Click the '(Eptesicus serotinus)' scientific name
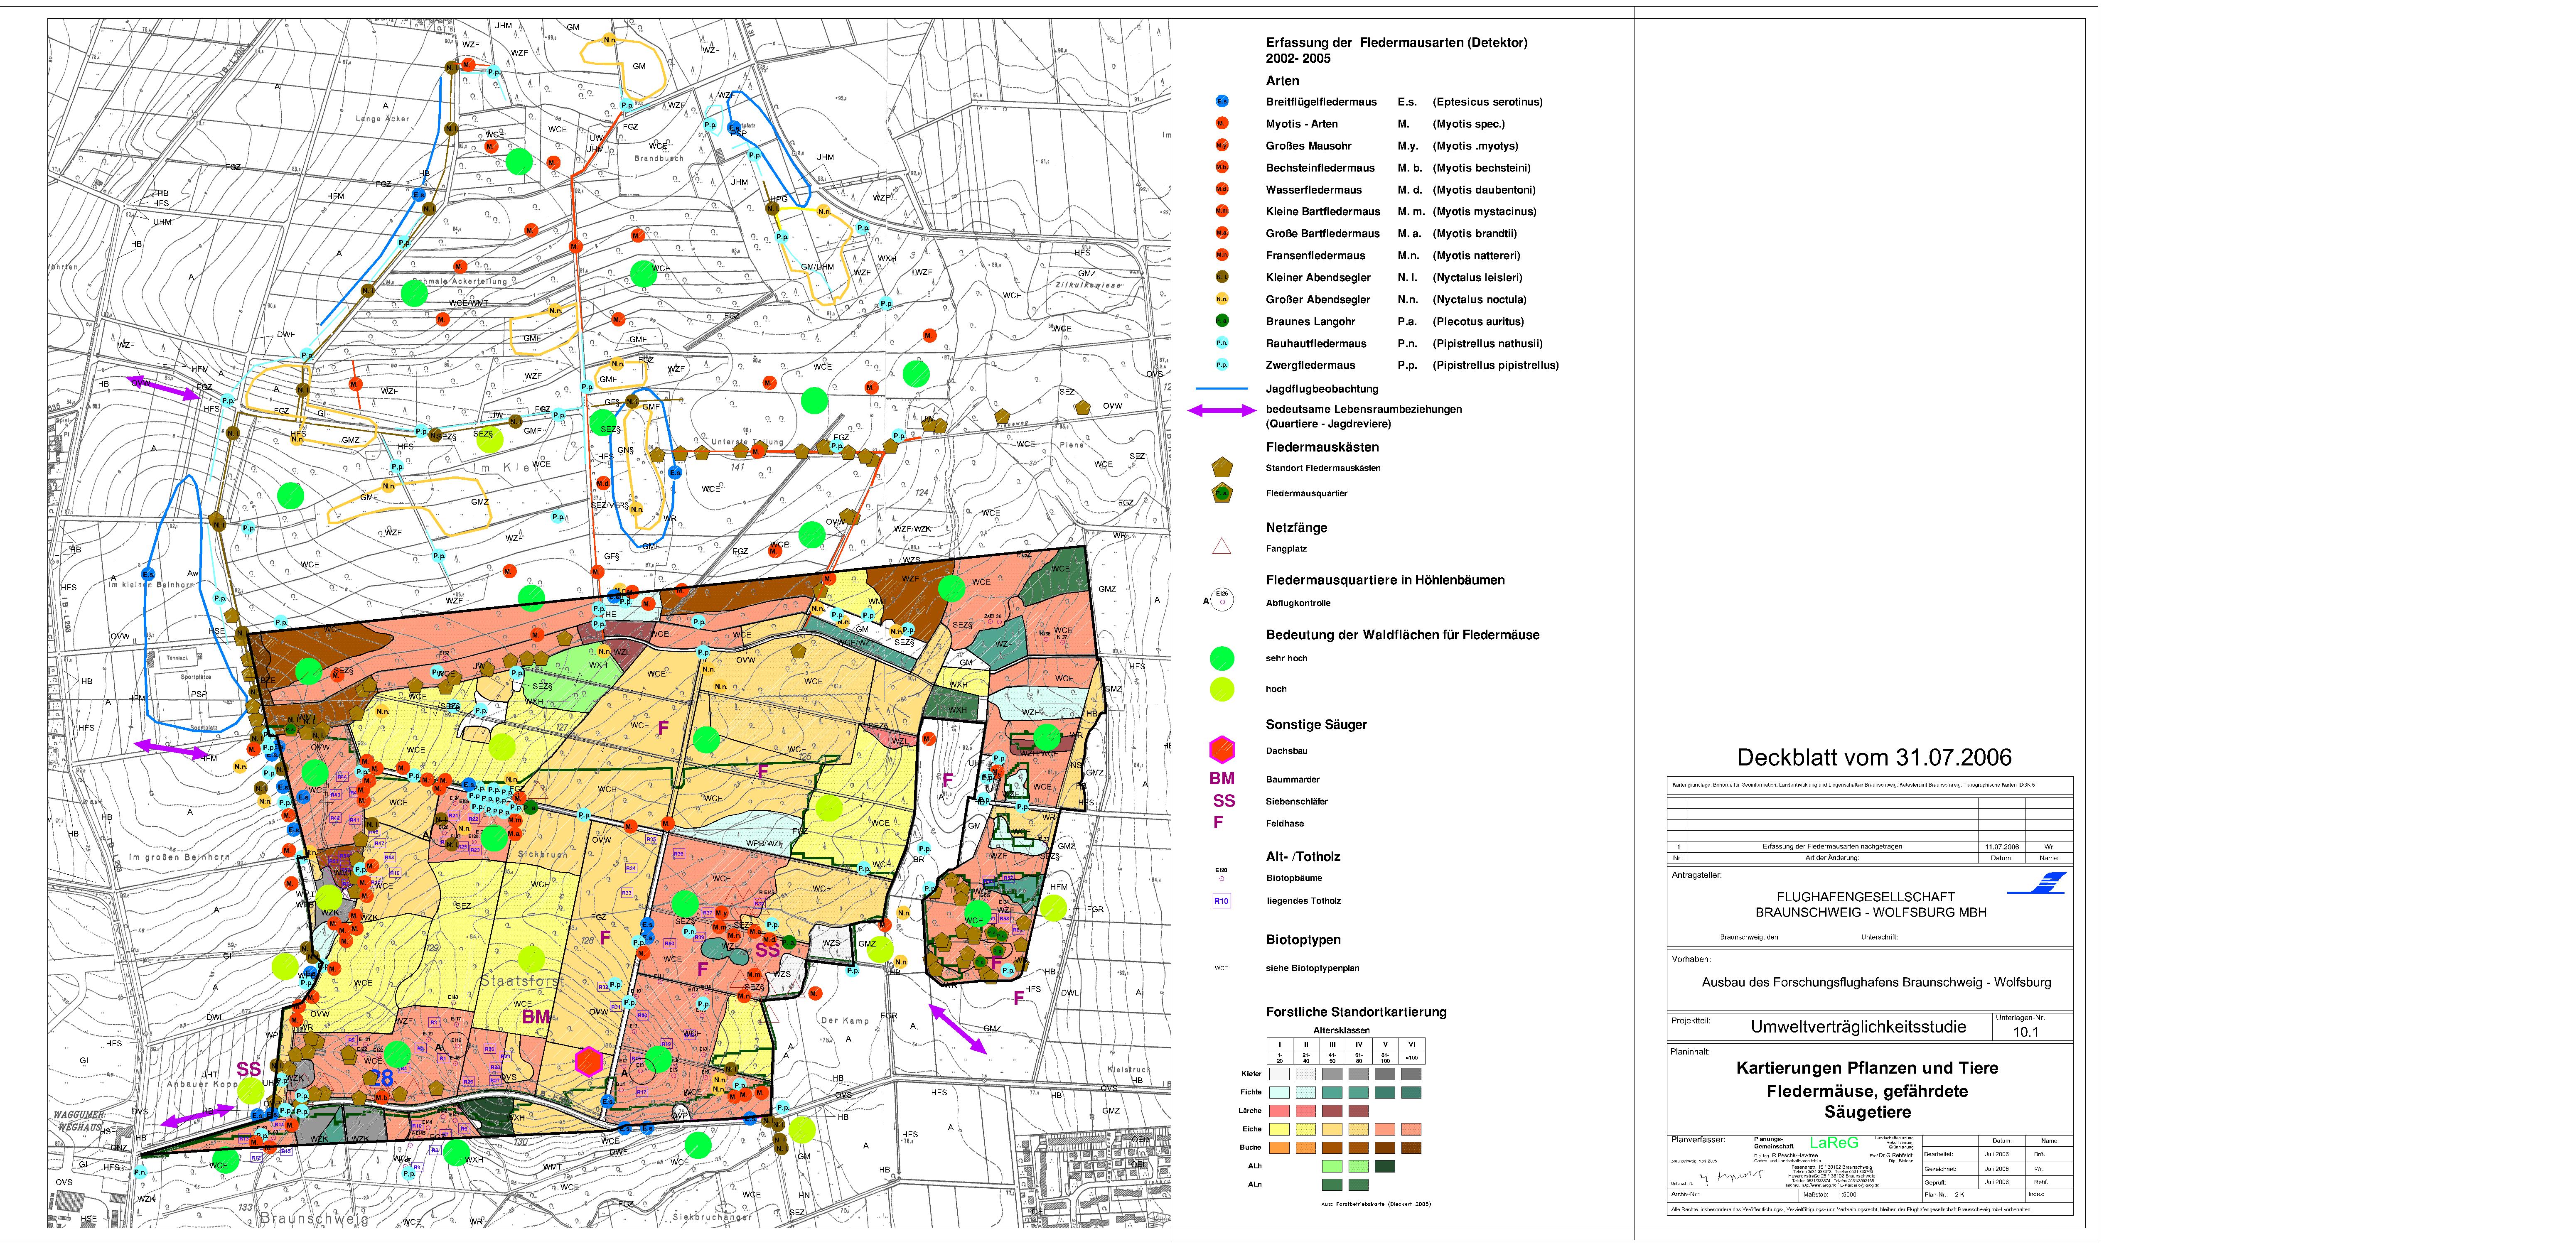The image size is (2576, 1246). tap(1487, 102)
